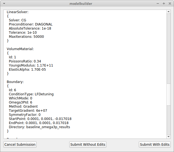Click the 'Boundary:' heading text
174x152 pixels.
coord(15,82)
